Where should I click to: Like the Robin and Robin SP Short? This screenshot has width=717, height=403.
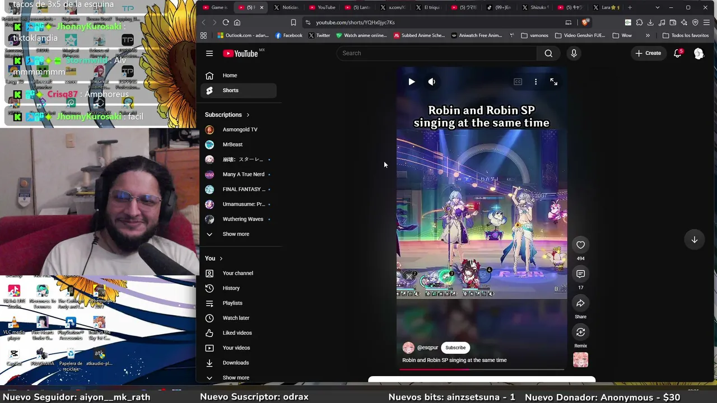coord(580,245)
